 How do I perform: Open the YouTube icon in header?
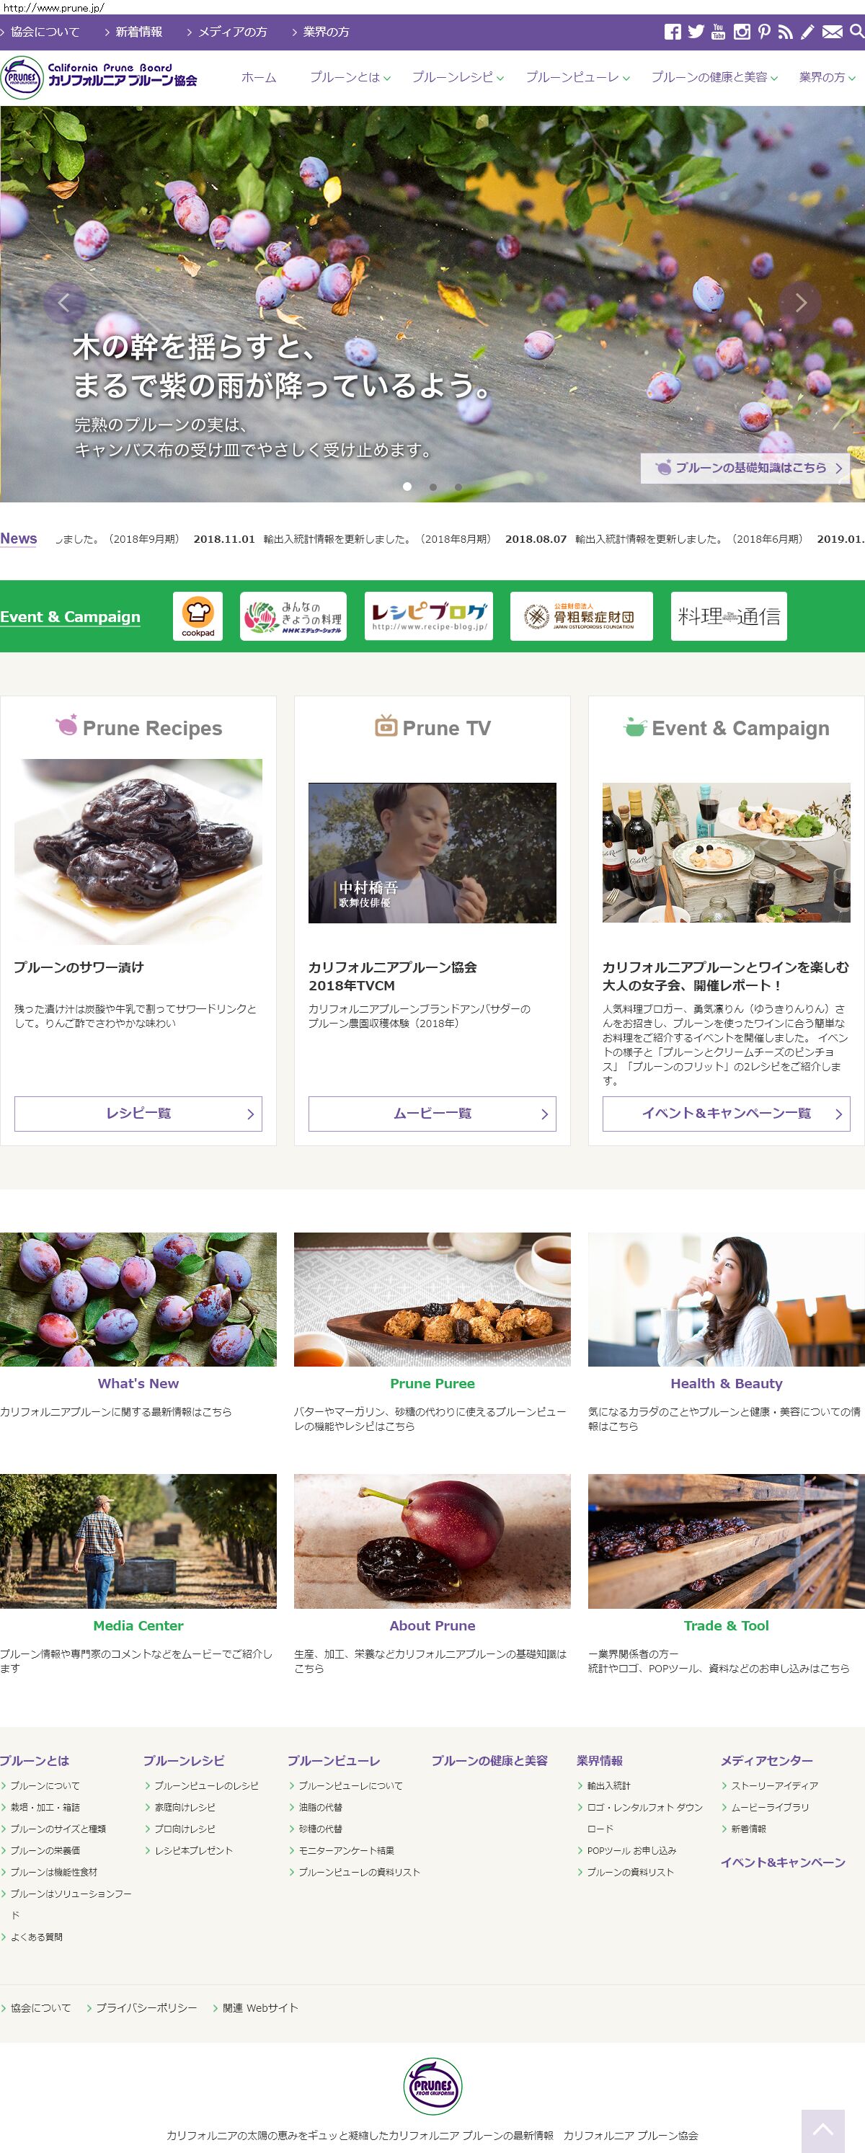click(x=718, y=32)
